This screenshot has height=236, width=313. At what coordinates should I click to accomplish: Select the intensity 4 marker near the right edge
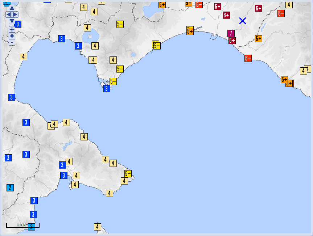[304, 71]
